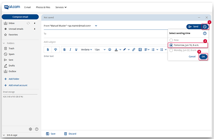Expand the numbered list dropdown arrow
This screenshot has height=139, width=214.
pyautogui.click(x=157, y=49)
